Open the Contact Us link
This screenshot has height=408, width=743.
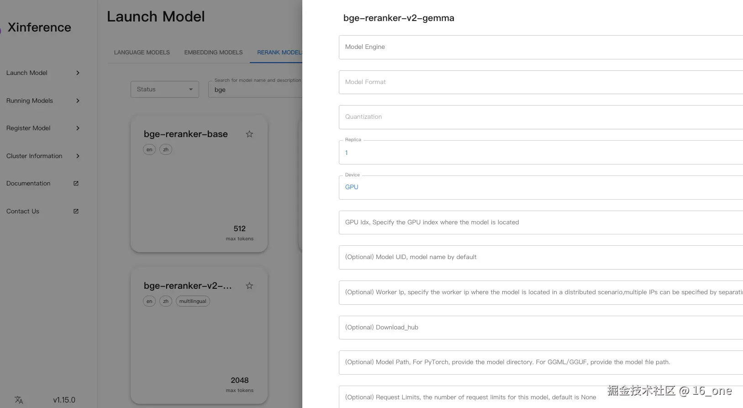(23, 211)
